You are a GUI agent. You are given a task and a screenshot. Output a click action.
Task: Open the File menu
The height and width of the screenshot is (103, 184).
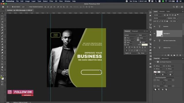pos(17,1)
